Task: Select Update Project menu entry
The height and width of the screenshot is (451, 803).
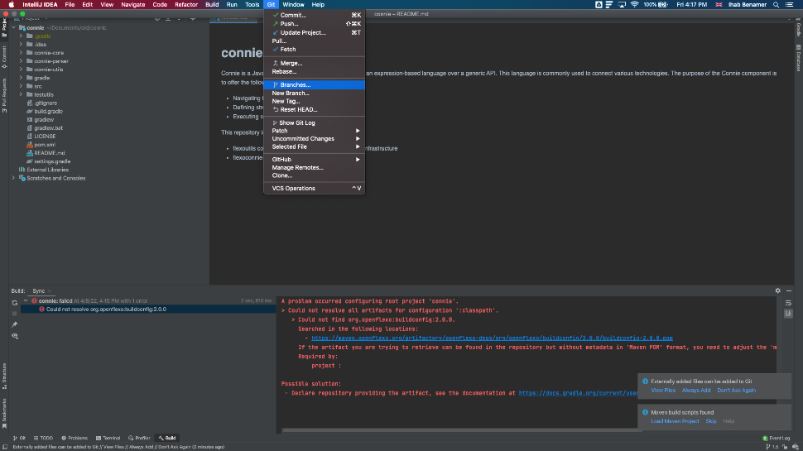Action: click(x=314, y=32)
